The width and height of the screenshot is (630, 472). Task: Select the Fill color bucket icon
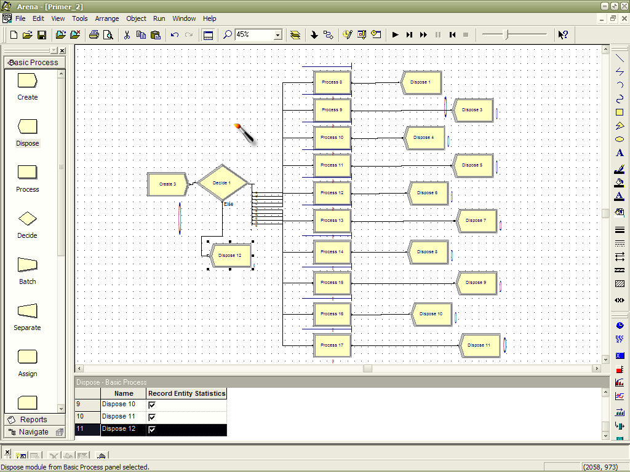coord(620,183)
